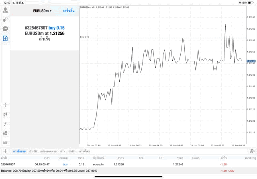Open the chat messages icon

(x=5, y=29)
